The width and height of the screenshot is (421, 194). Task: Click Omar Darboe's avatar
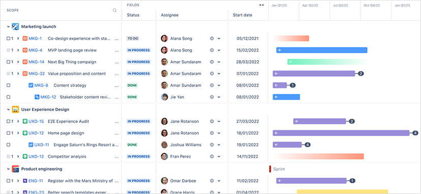click(x=164, y=181)
